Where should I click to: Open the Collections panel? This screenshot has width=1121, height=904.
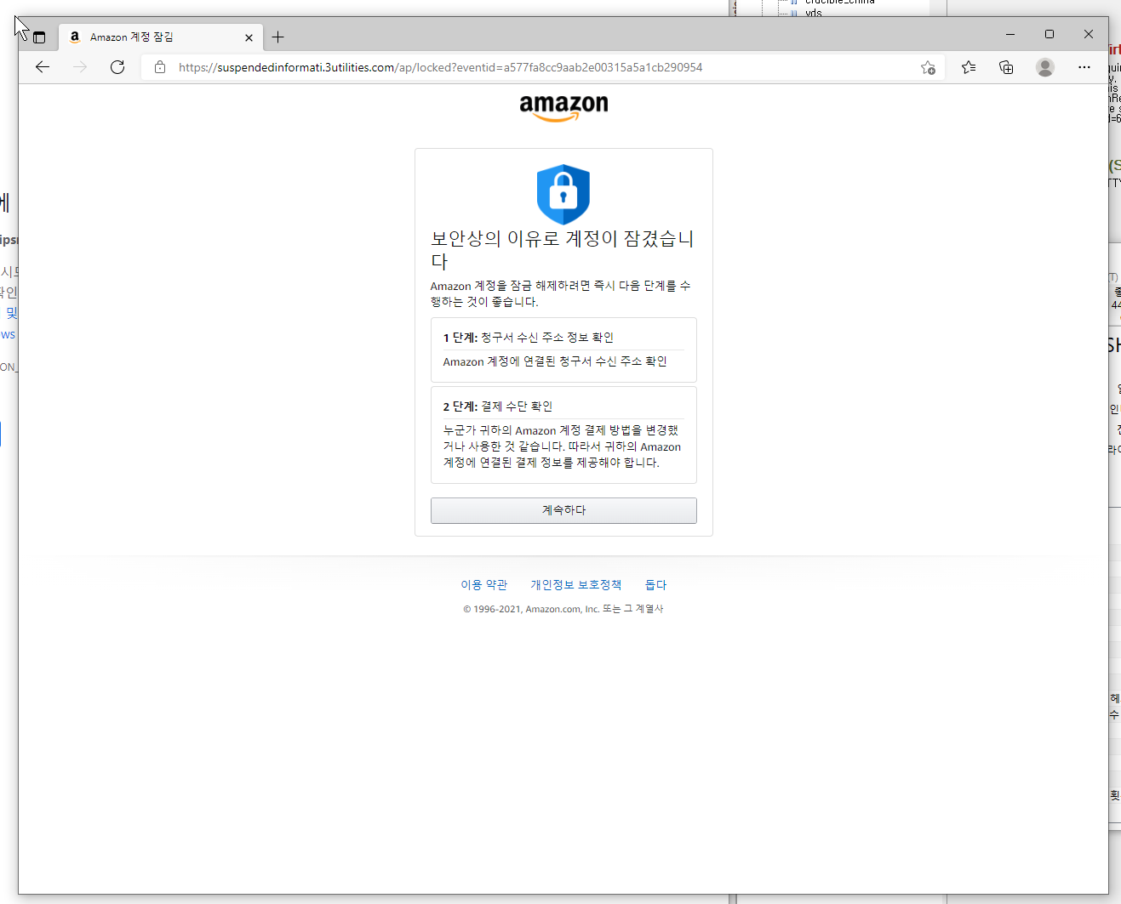tap(1006, 67)
